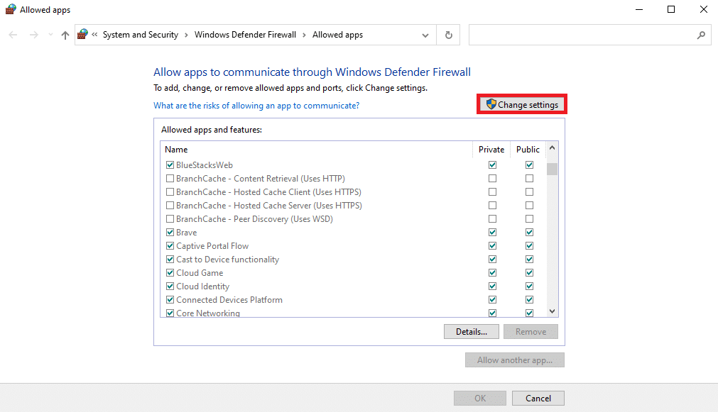Uncheck Cast to Device functionality checkbox
Viewport: 718px width, 412px height.
click(x=170, y=260)
